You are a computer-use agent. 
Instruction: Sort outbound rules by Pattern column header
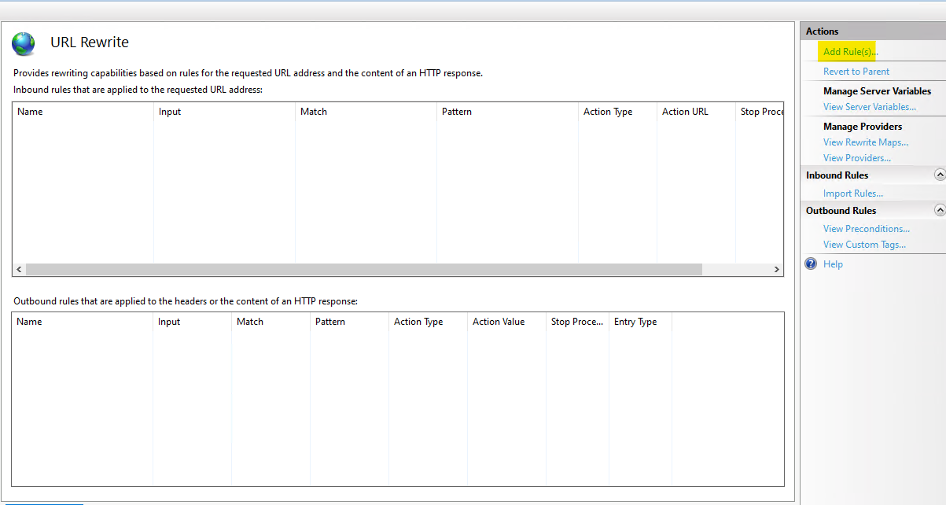(x=349, y=322)
